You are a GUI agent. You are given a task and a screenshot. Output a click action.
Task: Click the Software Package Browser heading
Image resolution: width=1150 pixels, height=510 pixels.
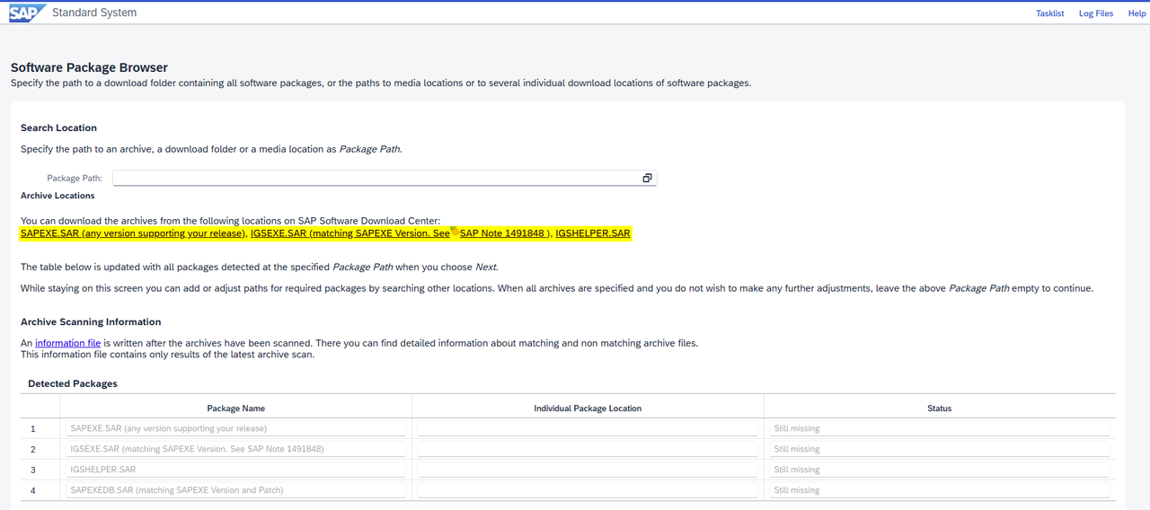point(89,67)
